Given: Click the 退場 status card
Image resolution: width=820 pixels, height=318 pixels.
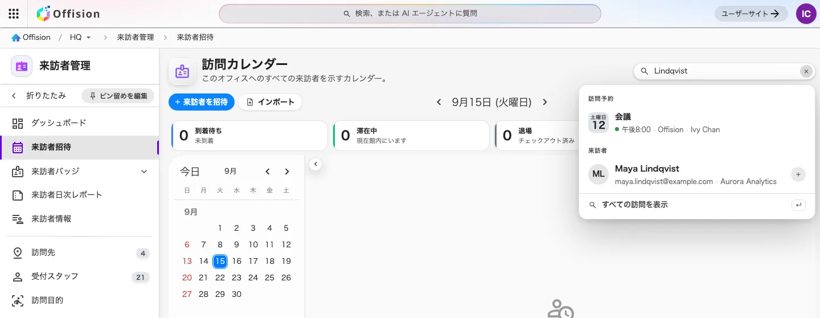Looking at the screenshot, I should tap(536, 135).
